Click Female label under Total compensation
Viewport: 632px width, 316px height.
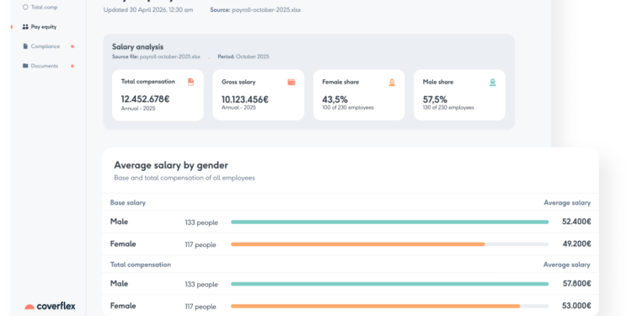(123, 306)
